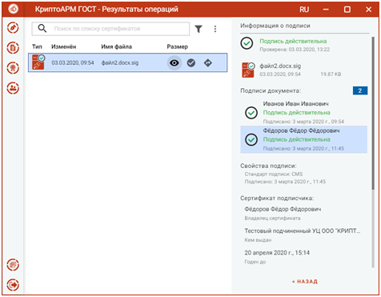Image resolution: width=381 pixels, height=297 pixels.
Task: Click the search magnifier icon
Action: tap(42, 28)
